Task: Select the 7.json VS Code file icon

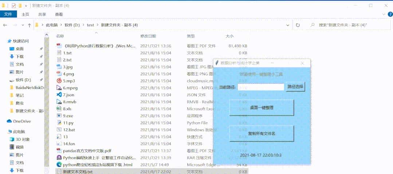Action: click(59, 95)
